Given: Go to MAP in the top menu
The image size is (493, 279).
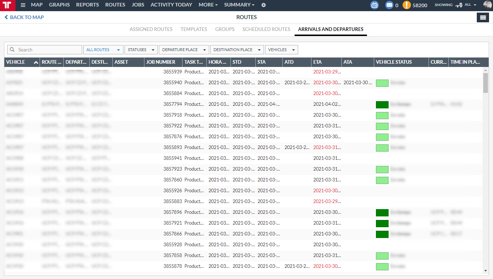Looking at the screenshot, I should point(37,5).
